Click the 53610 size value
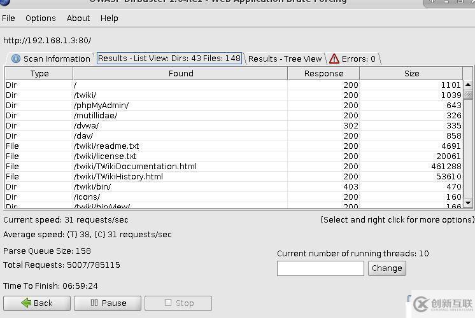 [x=449, y=177]
